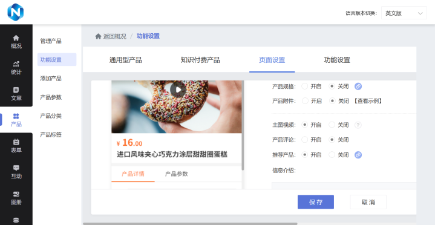This screenshot has width=435, height=225.
Task: Open 产品参数 in the submenu
Action: click(x=51, y=97)
